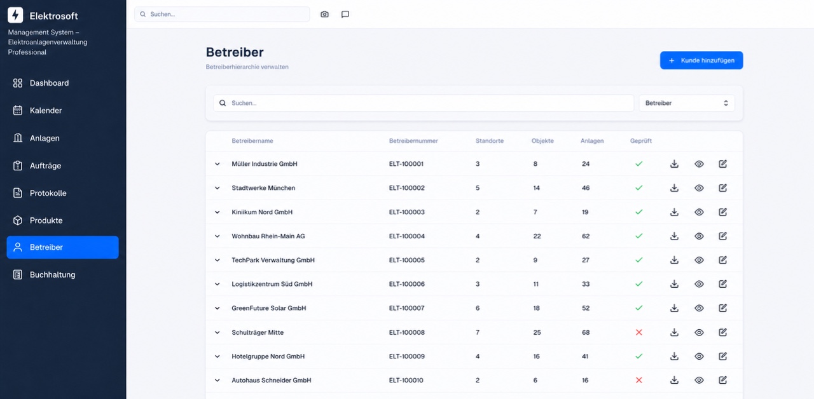814x399 pixels.
Task: Expand the Klinikum Nord GmbH row
Action: pyautogui.click(x=217, y=212)
